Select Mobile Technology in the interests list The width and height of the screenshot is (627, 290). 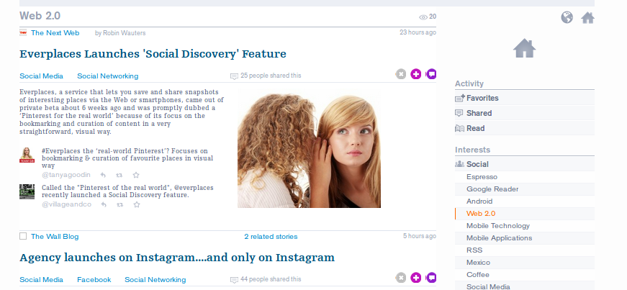[x=497, y=226]
